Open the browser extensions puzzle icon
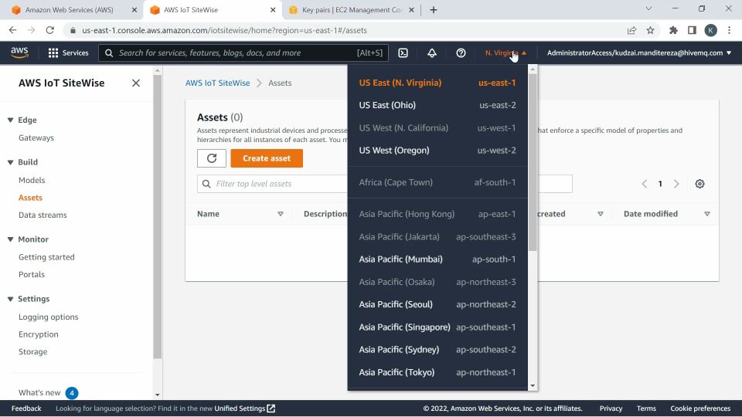 [673, 30]
